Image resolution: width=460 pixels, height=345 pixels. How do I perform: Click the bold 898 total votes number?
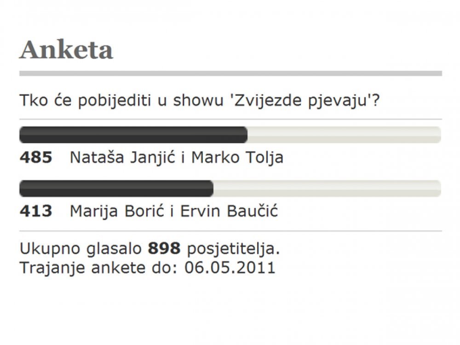click(x=164, y=248)
